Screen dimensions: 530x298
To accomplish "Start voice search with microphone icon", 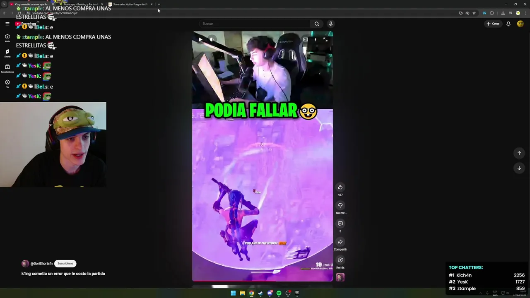I will [x=330, y=24].
